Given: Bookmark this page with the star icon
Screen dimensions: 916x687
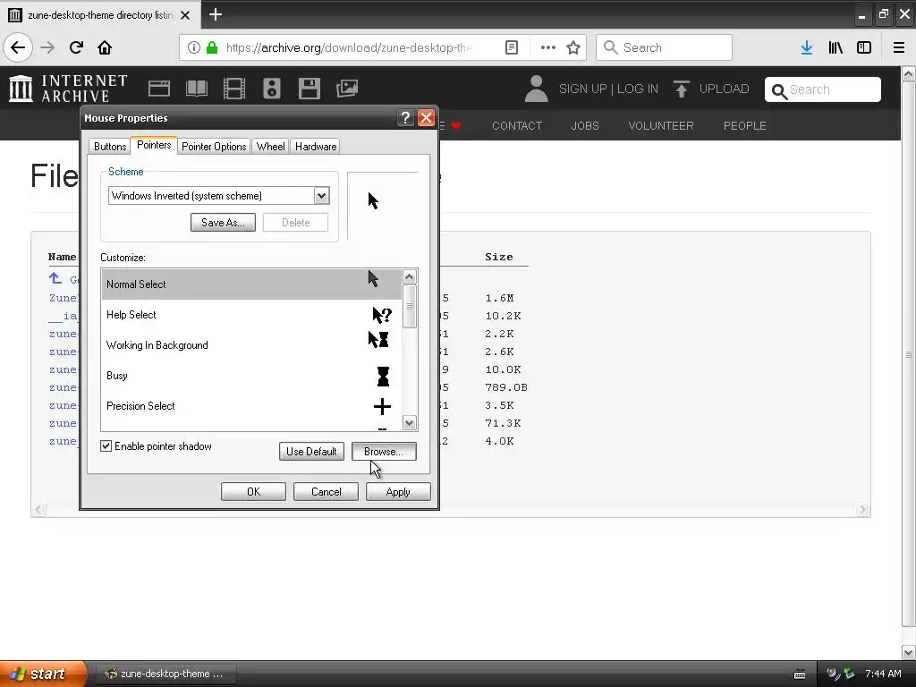Looking at the screenshot, I should click(573, 47).
